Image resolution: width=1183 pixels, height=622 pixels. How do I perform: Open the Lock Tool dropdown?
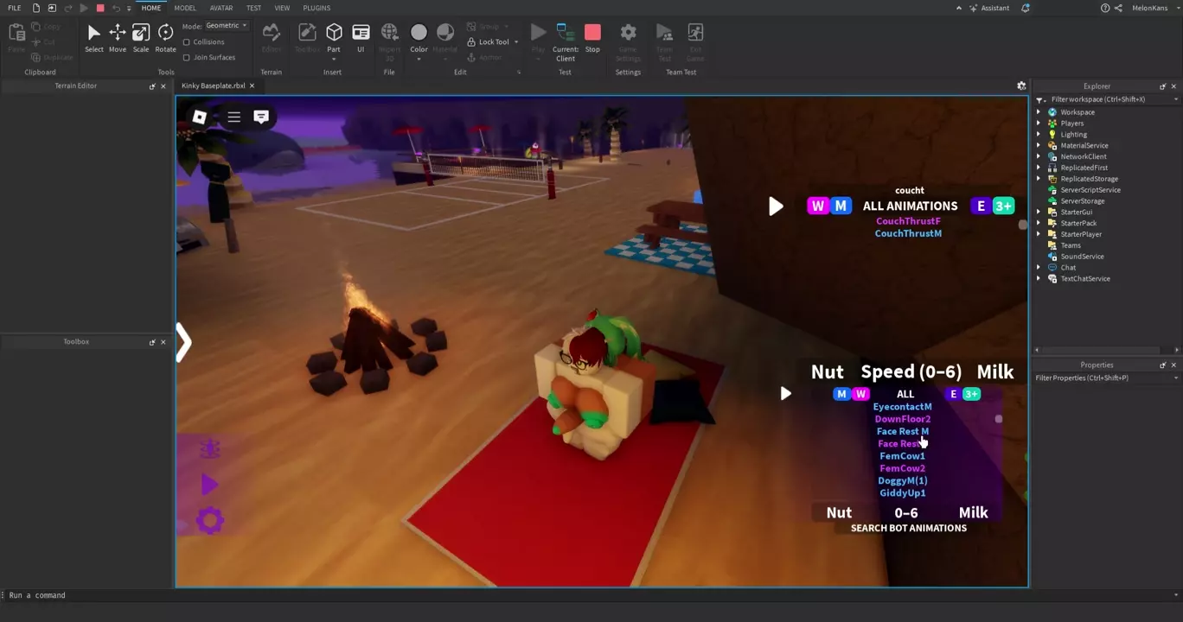click(516, 42)
